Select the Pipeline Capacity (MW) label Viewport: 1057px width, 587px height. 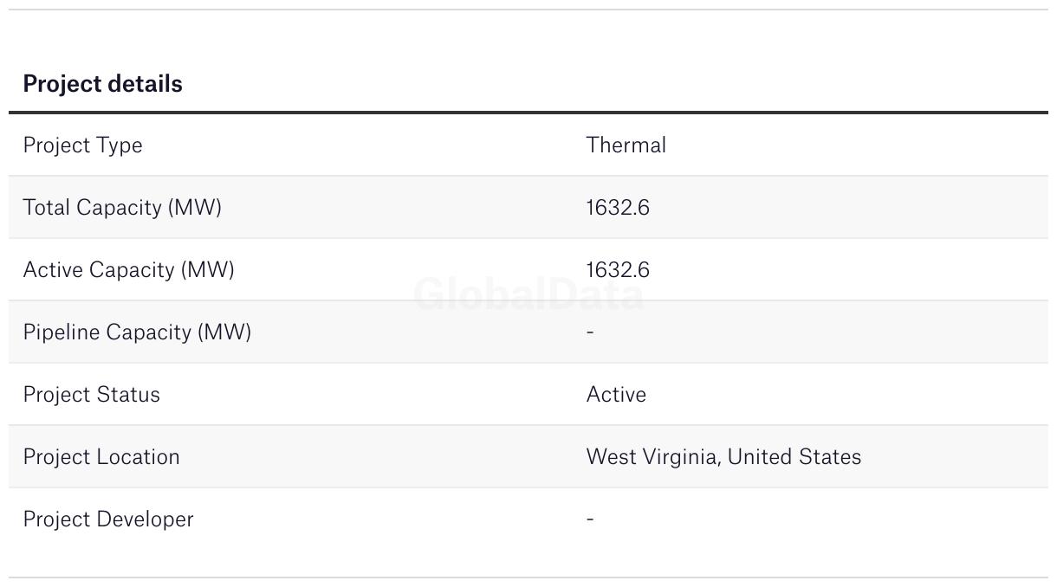pyautogui.click(x=137, y=332)
